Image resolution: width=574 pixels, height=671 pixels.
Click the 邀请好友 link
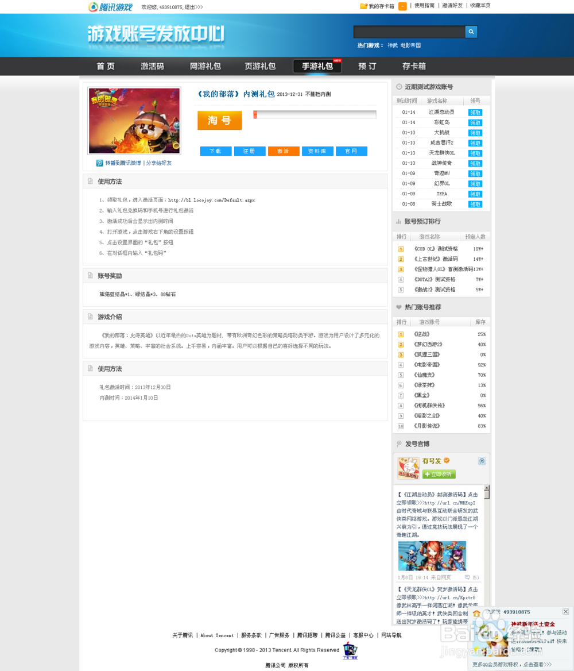[x=452, y=6]
